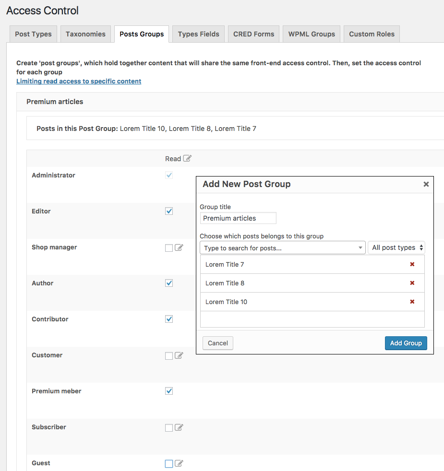Click the edit icon in Subscriber row

tap(179, 428)
